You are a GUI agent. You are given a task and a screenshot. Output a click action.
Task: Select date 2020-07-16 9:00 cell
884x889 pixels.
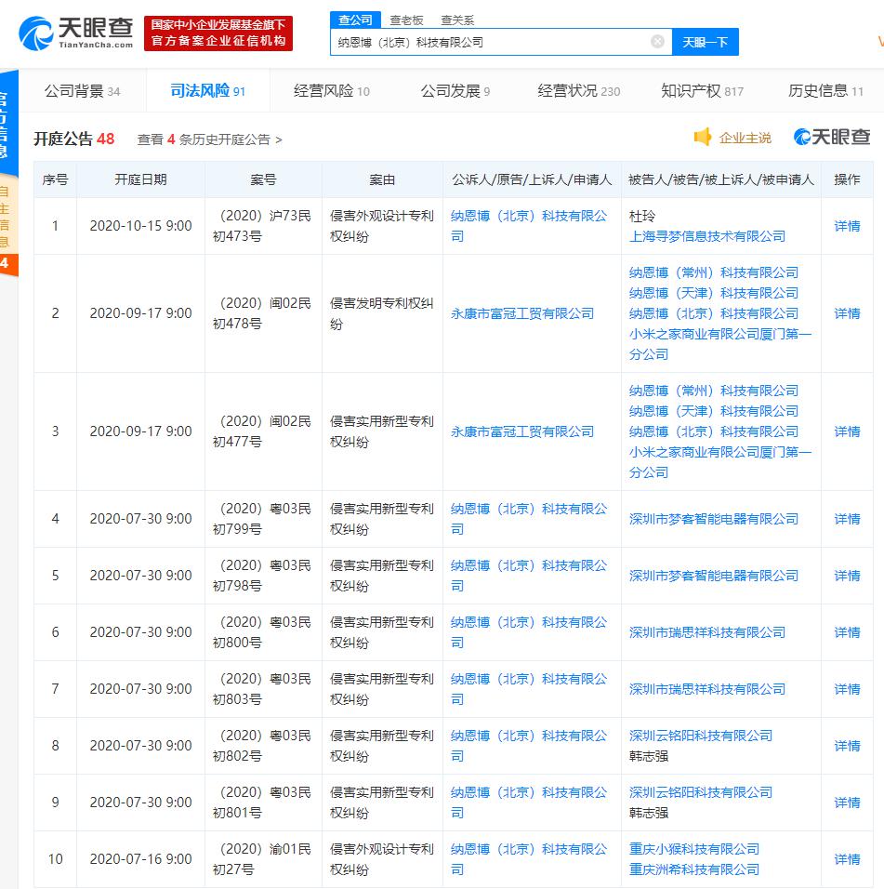point(140,859)
